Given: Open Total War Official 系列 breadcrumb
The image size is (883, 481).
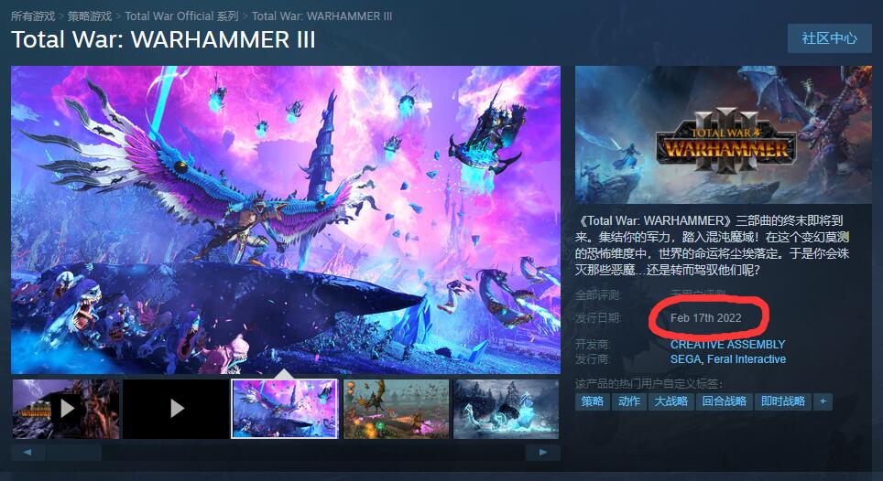Looking at the screenshot, I should pos(181,16).
